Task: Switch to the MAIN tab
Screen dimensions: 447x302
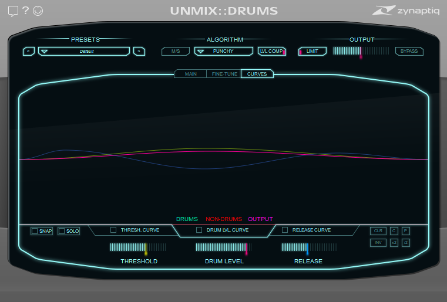Action: click(x=190, y=74)
